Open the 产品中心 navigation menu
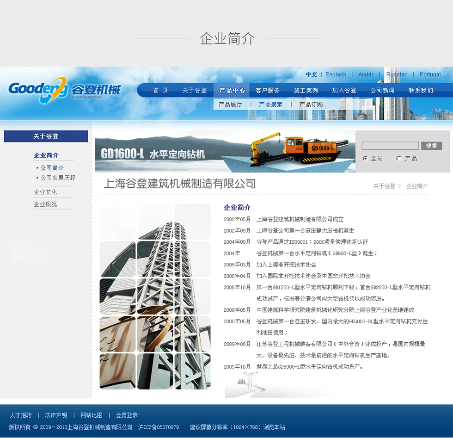This screenshot has height=438, width=453. tap(232, 90)
